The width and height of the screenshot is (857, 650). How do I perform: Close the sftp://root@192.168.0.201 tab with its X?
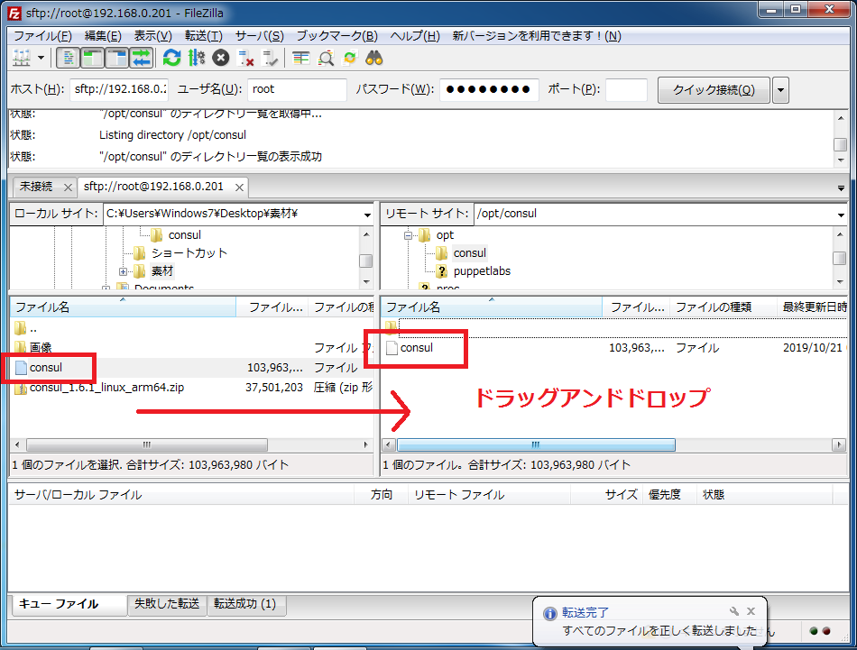click(239, 188)
